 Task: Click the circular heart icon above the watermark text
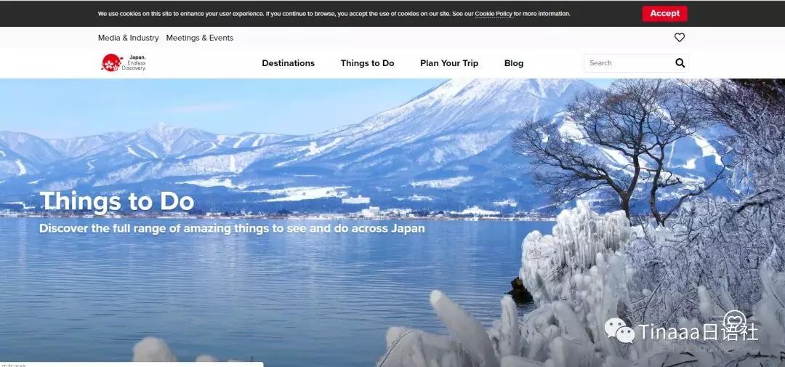click(734, 320)
